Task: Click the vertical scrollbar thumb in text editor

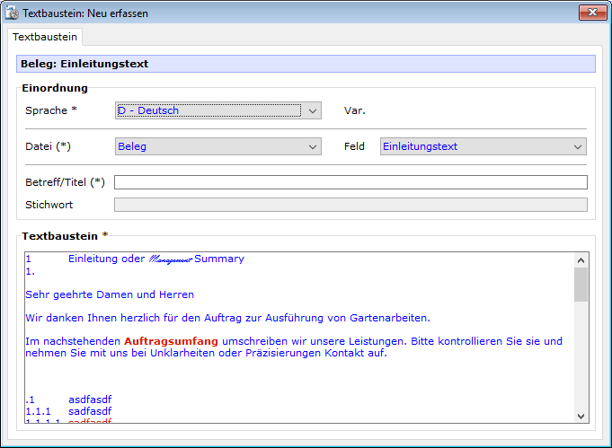Action: (581, 284)
